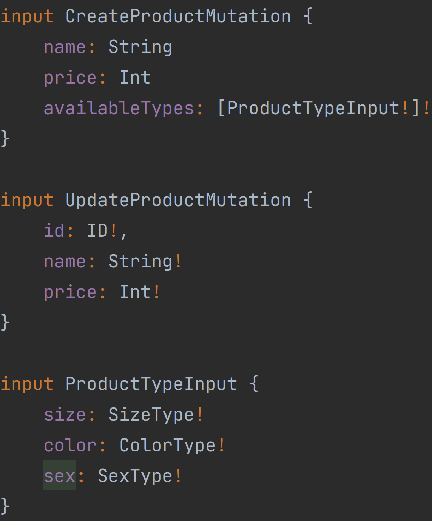Click the 'color' field name

70,445
